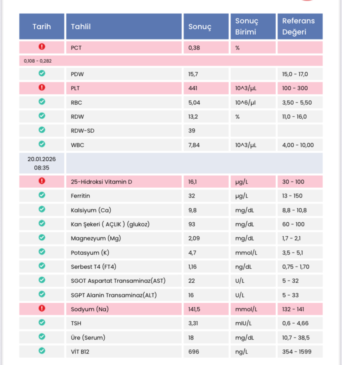
Task: Click the Tarih column header
Action: (x=42, y=26)
